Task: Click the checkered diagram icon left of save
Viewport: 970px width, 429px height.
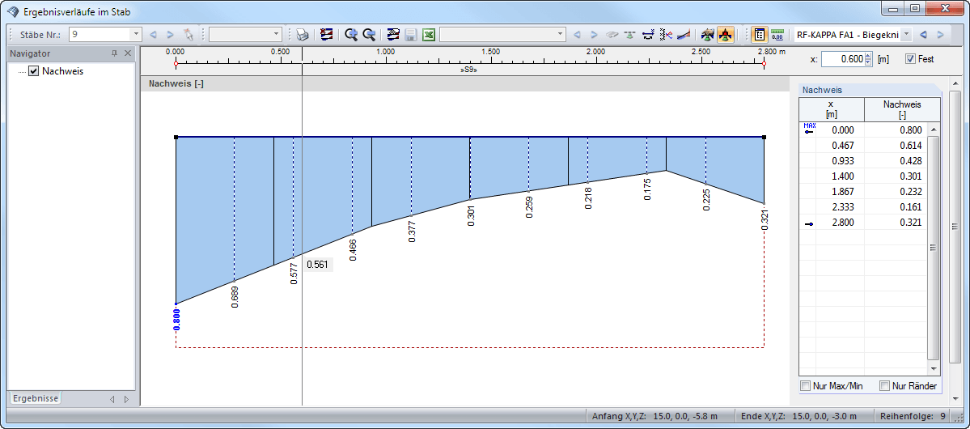Action: (x=393, y=35)
